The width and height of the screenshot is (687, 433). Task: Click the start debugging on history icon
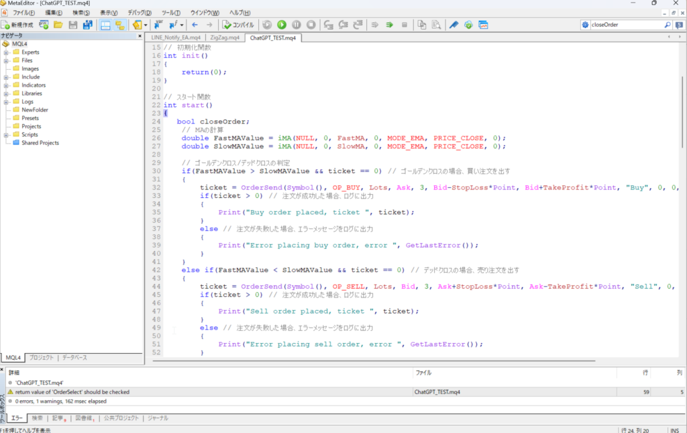267,25
